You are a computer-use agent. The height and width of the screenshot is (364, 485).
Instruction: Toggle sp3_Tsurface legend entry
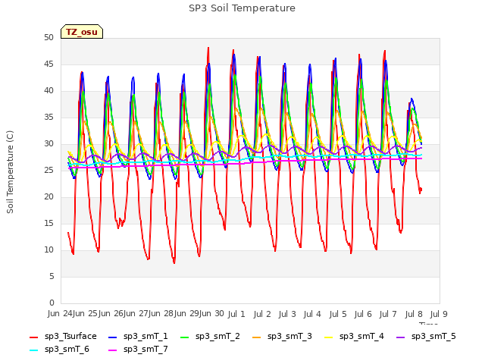click(x=63, y=336)
